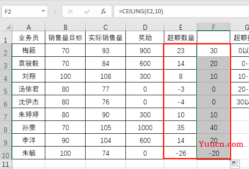Open the Auto Fill Options icon
Screen dimensions: 249x169
pyautogui.click(x=235, y=164)
